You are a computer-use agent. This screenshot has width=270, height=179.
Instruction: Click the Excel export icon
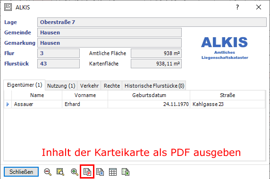point(126,172)
